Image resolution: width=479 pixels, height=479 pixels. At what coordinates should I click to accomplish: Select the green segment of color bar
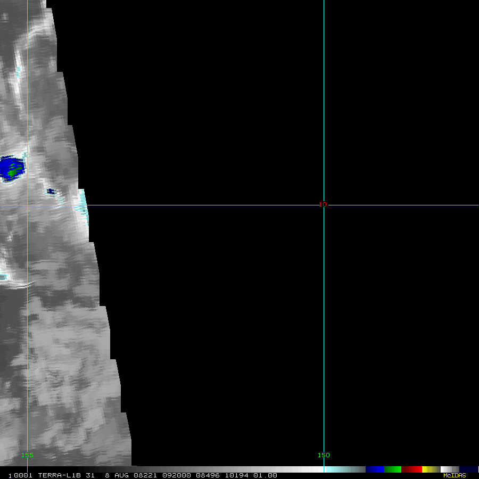392,469
